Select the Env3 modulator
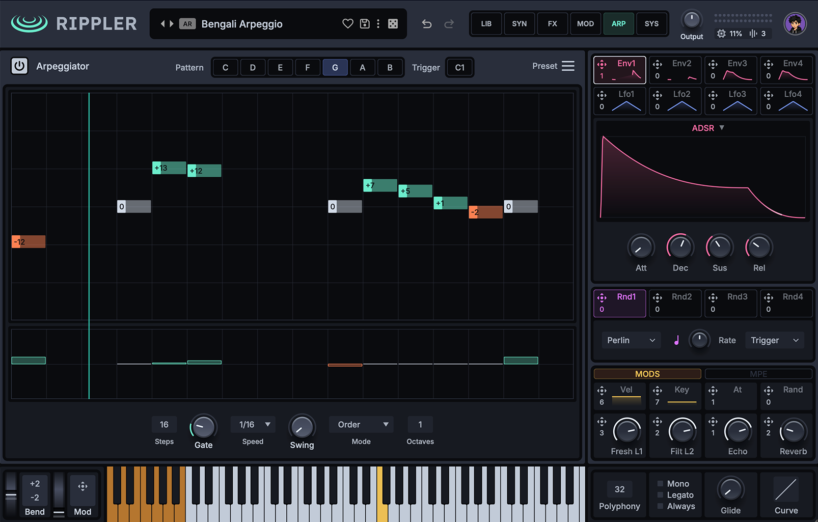This screenshot has width=818, height=522. pyautogui.click(x=730, y=70)
